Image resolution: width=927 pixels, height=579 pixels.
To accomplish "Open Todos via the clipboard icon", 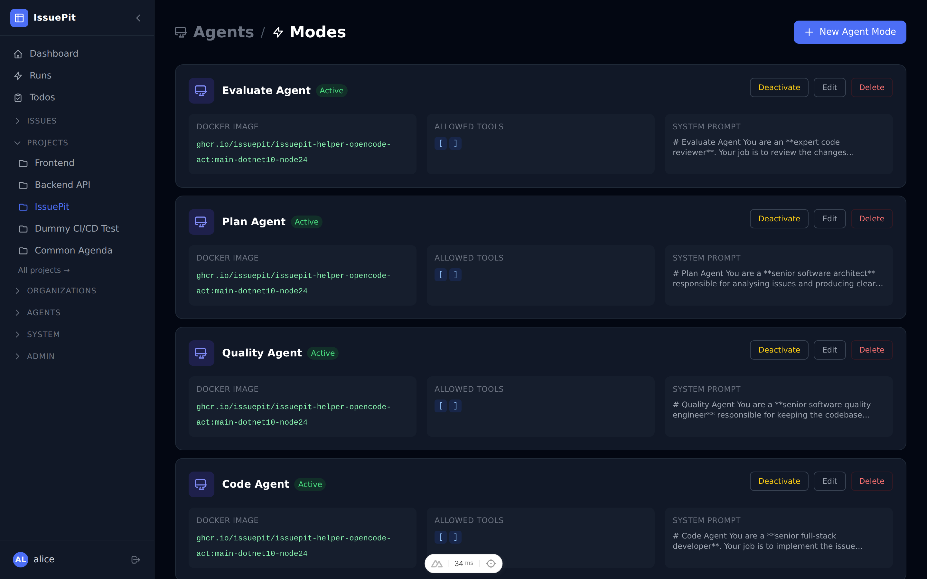I will point(19,98).
